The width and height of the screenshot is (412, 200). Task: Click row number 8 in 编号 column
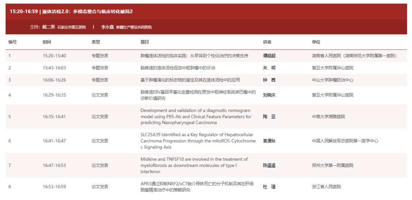[x=10, y=187]
